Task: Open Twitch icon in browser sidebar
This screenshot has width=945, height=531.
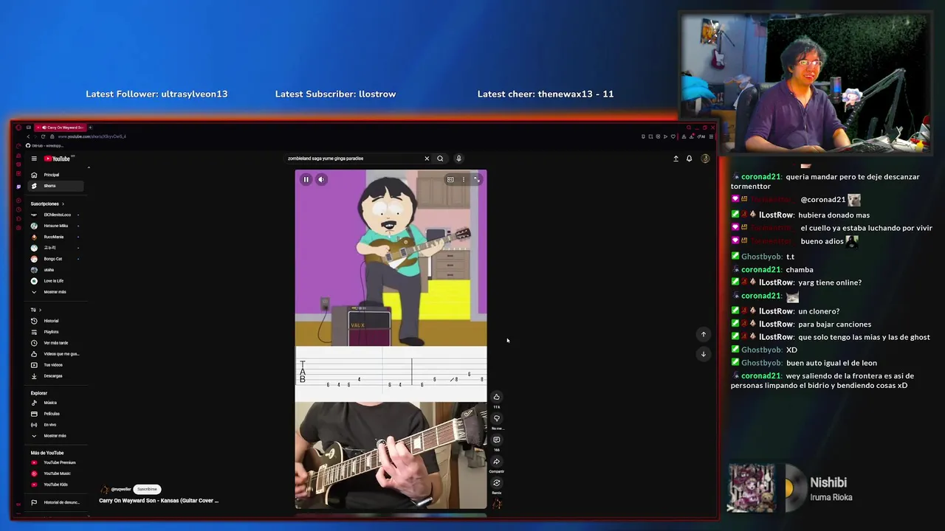Action: [18, 187]
